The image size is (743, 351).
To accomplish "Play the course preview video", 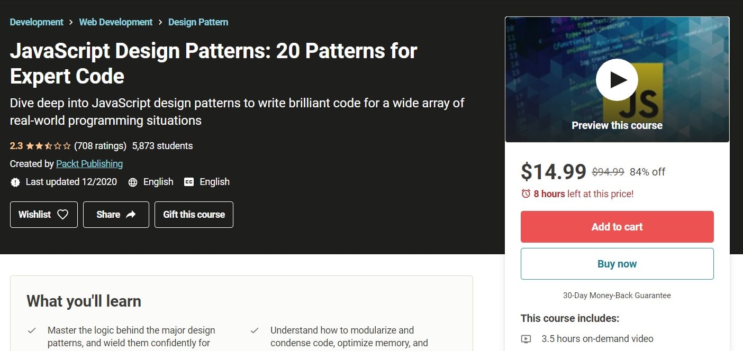I will coord(617,79).
